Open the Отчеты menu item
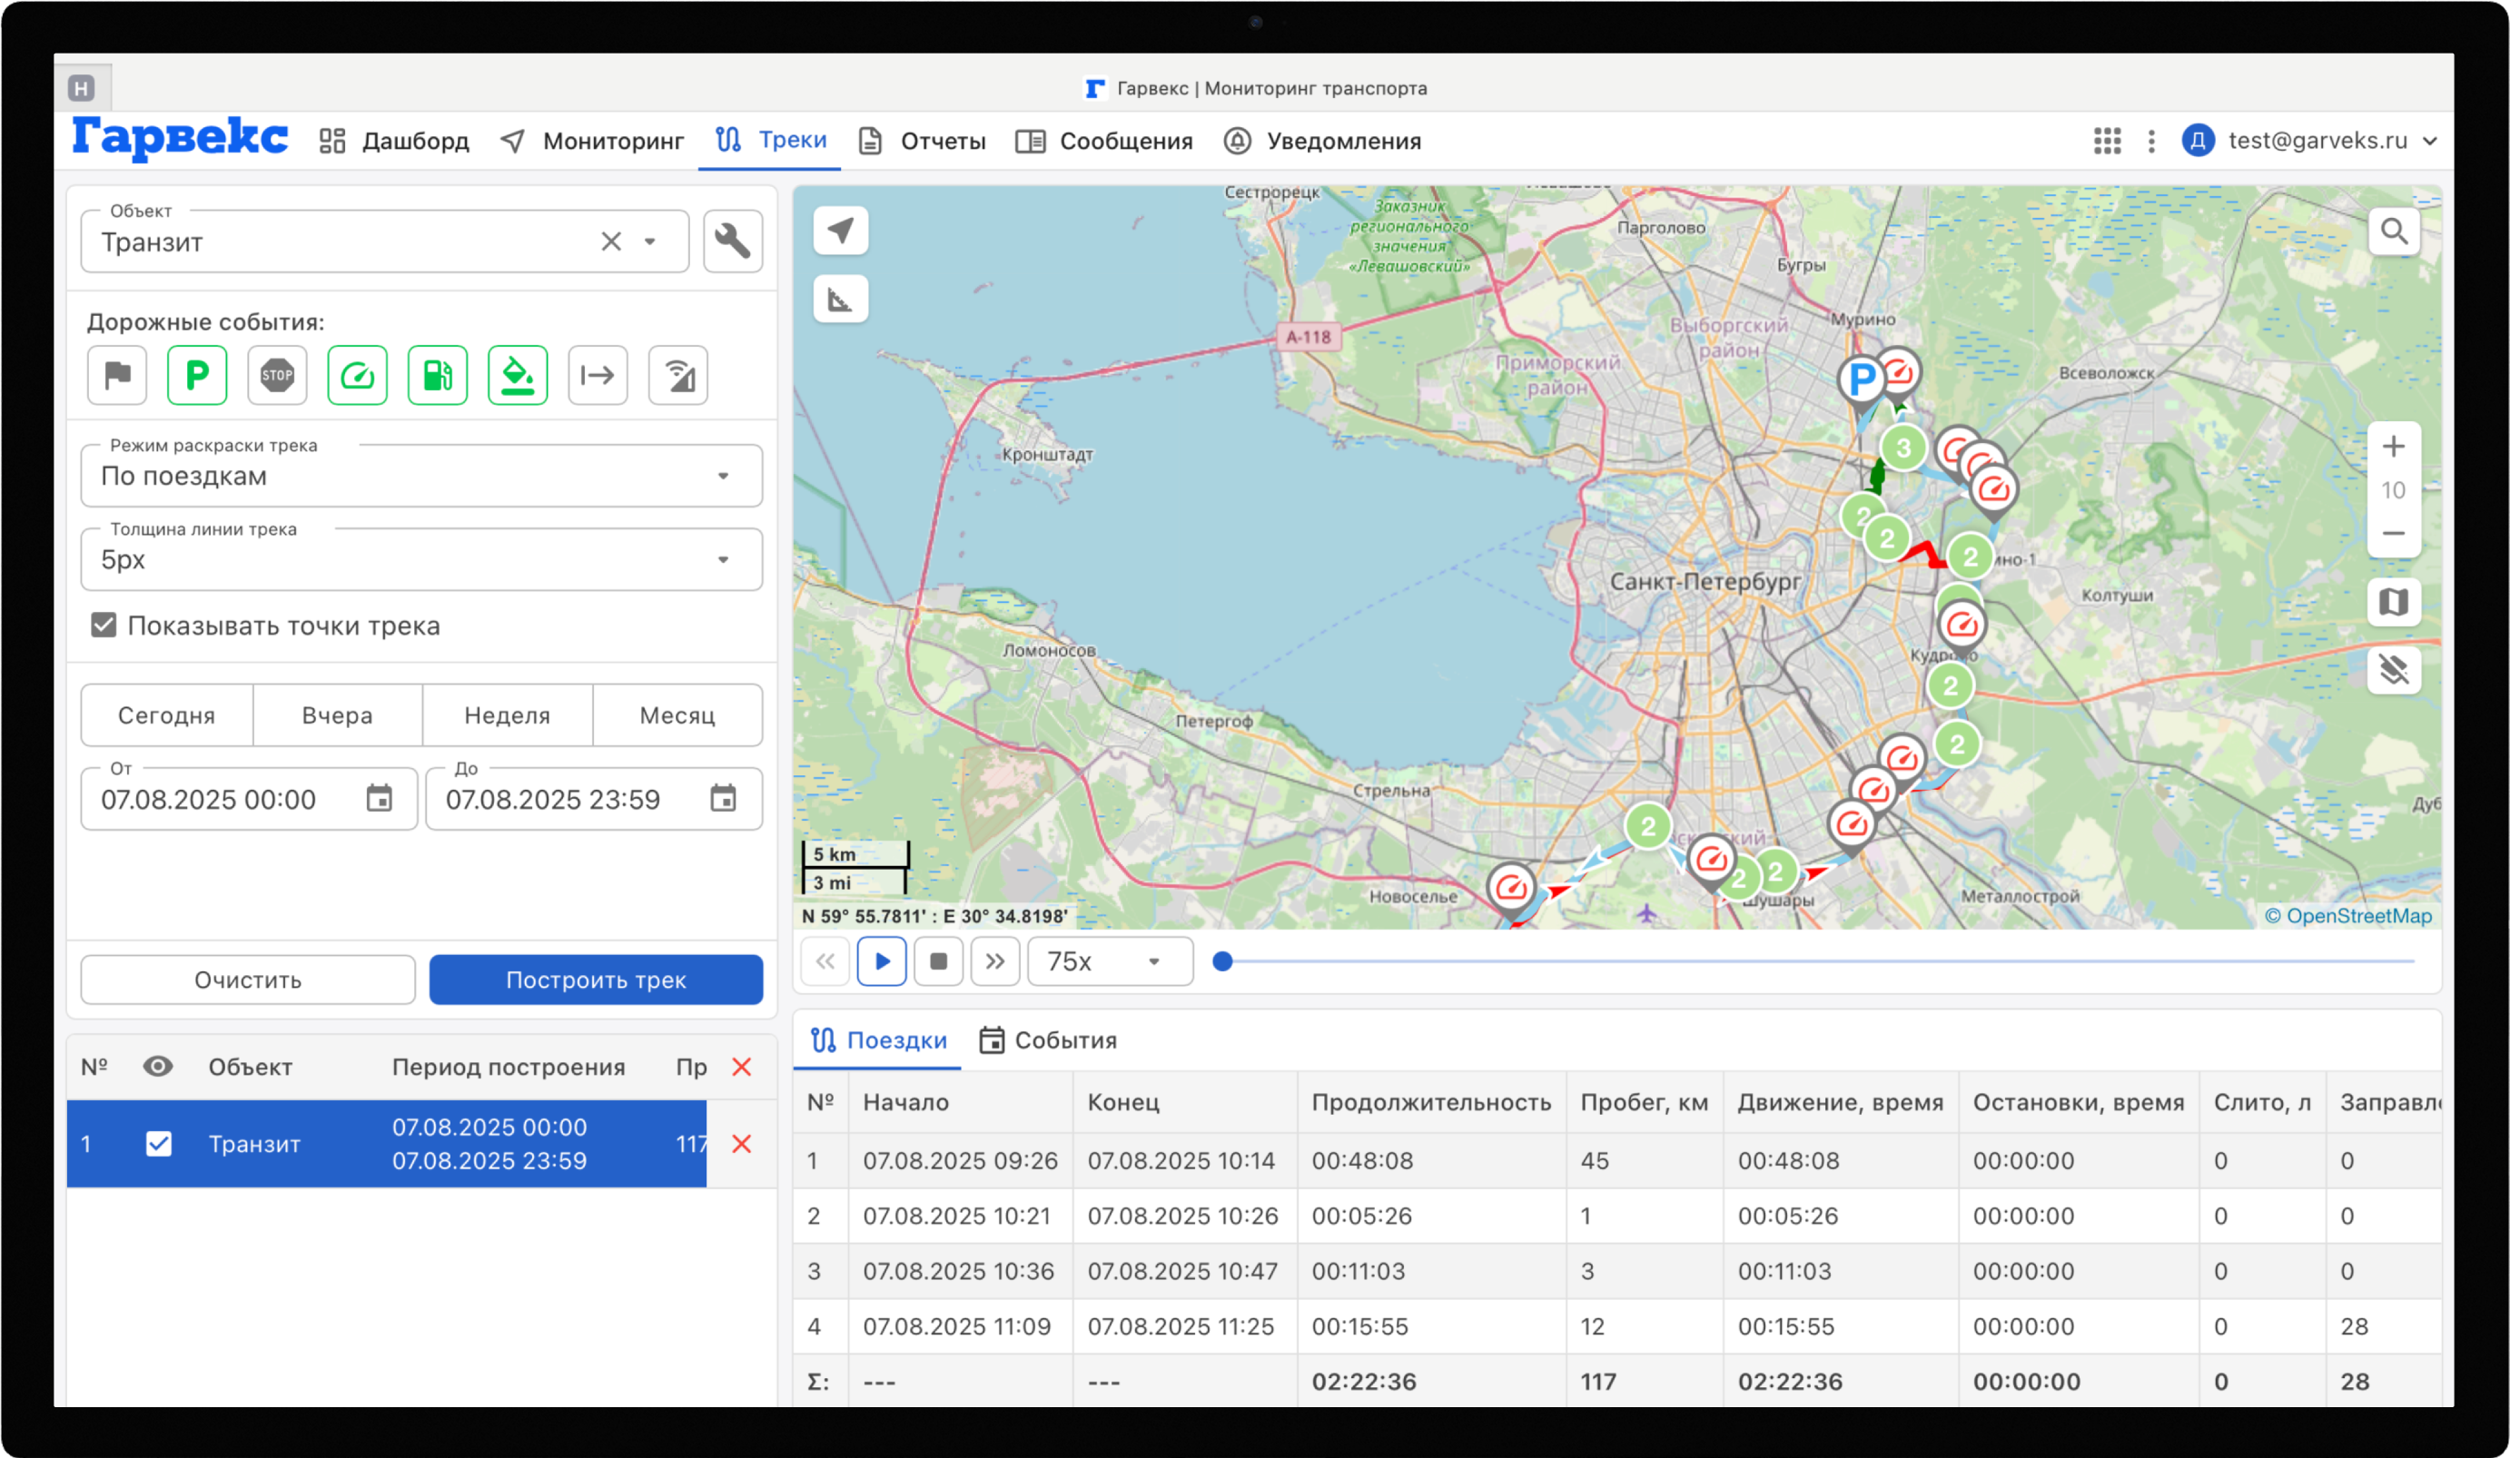Image resolution: width=2510 pixels, height=1458 pixels. [x=923, y=142]
